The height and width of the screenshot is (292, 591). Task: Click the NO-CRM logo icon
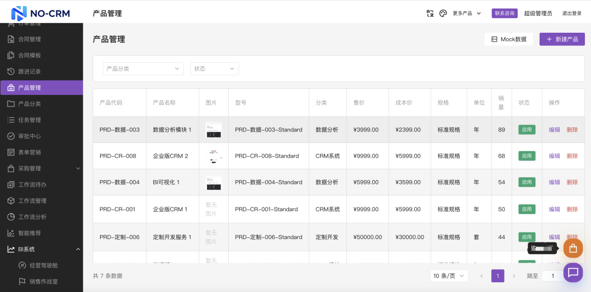(19, 14)
